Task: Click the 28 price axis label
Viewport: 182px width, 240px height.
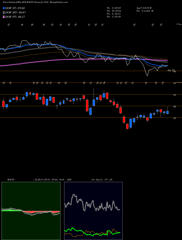Action: 174,118
